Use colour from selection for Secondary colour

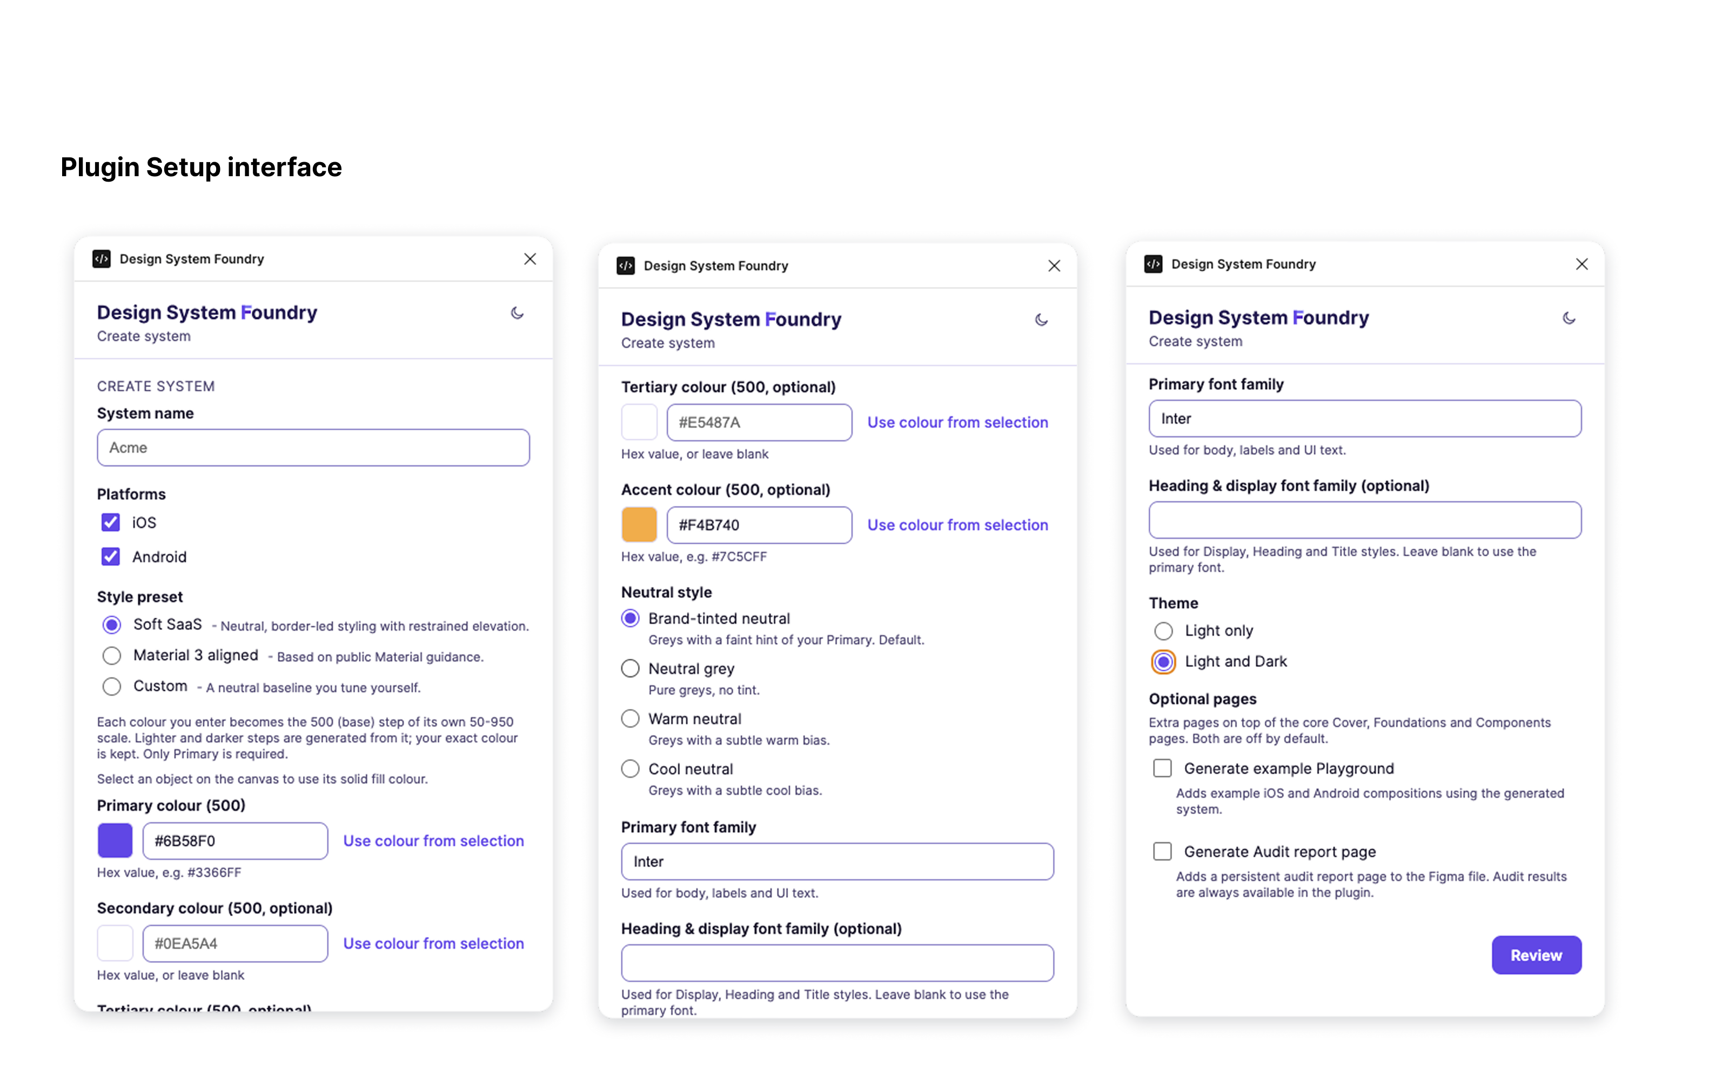(434, 944)
